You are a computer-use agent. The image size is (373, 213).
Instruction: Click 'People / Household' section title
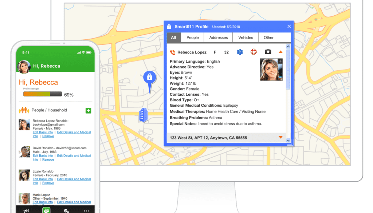(x=49, y=110)
